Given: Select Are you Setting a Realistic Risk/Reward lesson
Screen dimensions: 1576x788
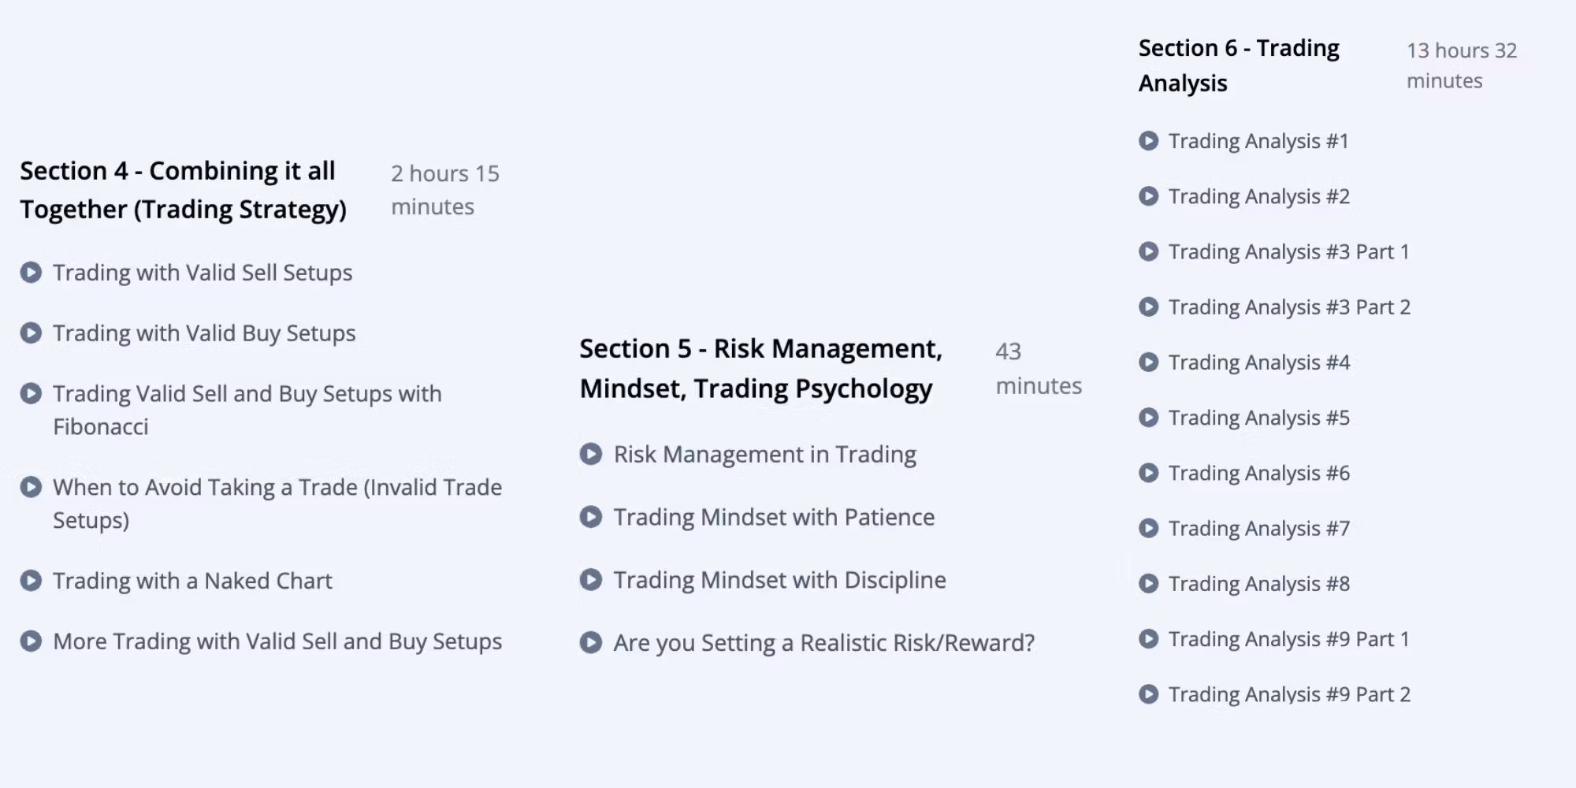Looking at the screenshot, I should click(823, 643).
